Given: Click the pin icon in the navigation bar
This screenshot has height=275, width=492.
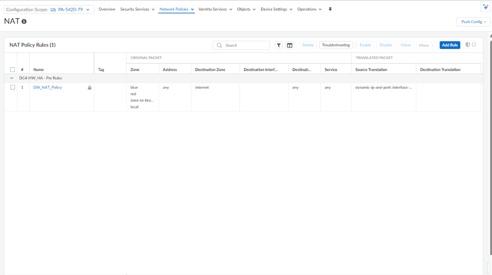Looking at the screenshot, I should coord(330,9).
